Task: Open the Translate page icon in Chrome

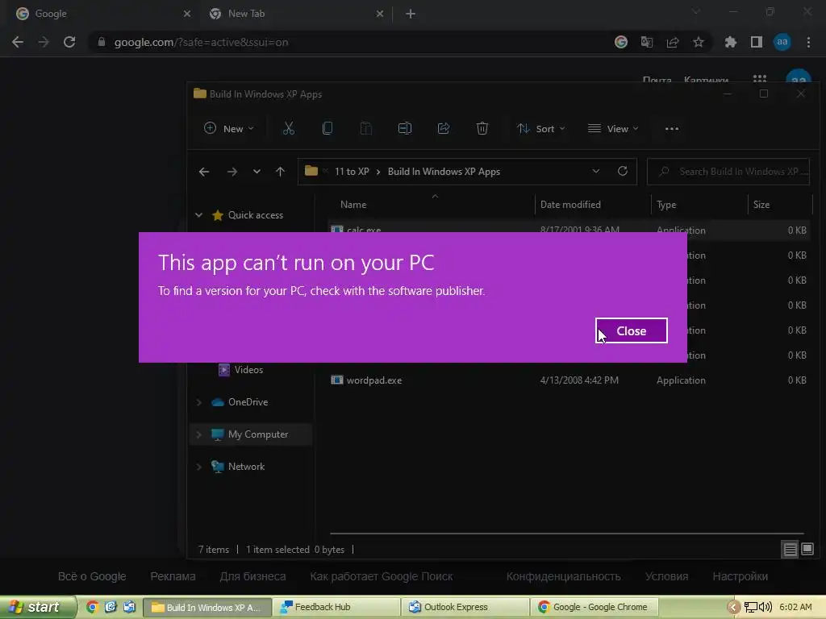Action: 646,42
